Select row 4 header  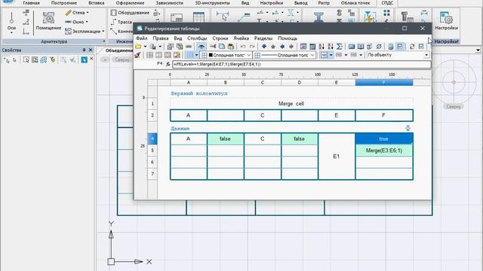pyautogui.click(x=152, y=139)
